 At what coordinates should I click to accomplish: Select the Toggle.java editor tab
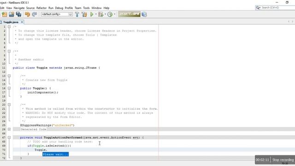[x=11, y=22]
